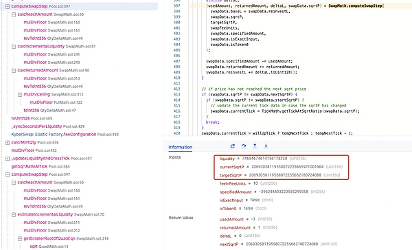Expand _updateLiquidityAndCrossTick node
Screen dimensions: 412x250
8,159
